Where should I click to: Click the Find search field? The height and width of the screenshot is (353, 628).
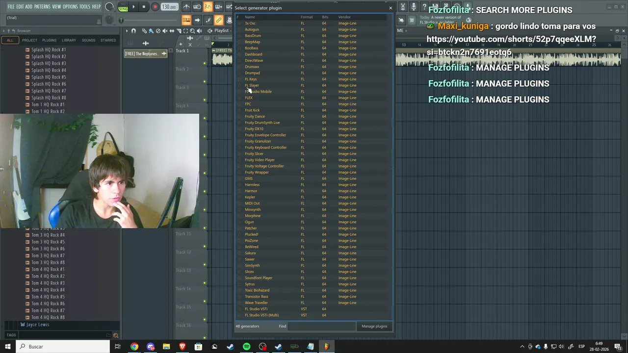(321, 326)
